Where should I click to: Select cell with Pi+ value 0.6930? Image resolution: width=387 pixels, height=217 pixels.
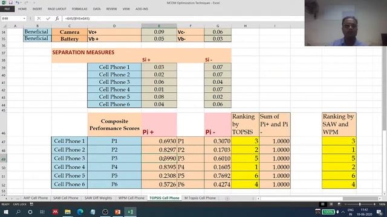(x=159, y=141)
